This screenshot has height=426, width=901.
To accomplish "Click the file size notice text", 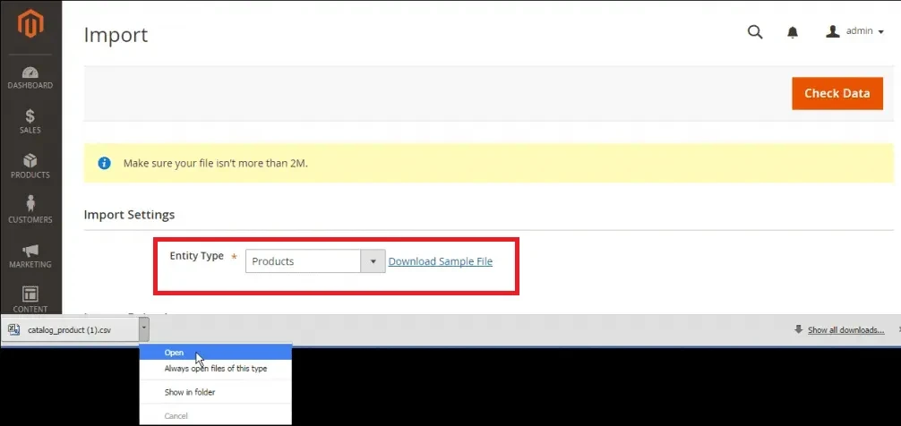I will coord(216,163).
